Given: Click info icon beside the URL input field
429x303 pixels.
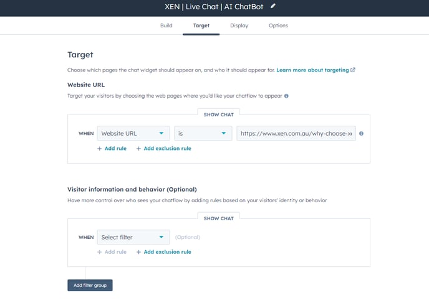Looking at the screenshot, I should point(361,134).
